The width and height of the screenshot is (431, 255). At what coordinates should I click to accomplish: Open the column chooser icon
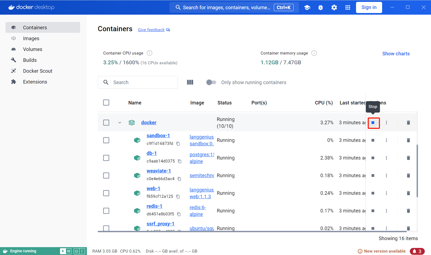[x=190, y=82]
